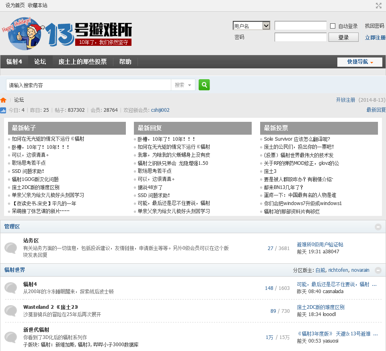The width and height of the screenshot is (386, 351).
Task: Open latest post 废土2DC版的难度区别 in Wasteland row
Action: pyautogui.click(x=320, y=307)
